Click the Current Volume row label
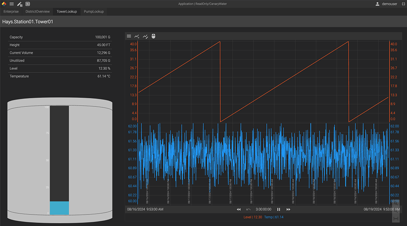Screen dimensions: 407x226 click(x=21, y=53)
